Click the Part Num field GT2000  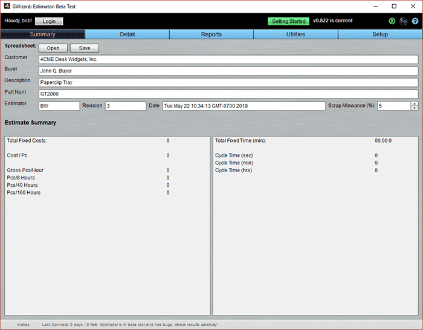tap(228, 94)
